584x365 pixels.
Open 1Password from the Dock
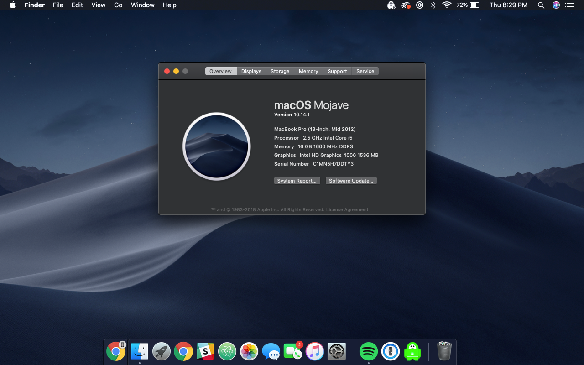(x=391, y=351)
